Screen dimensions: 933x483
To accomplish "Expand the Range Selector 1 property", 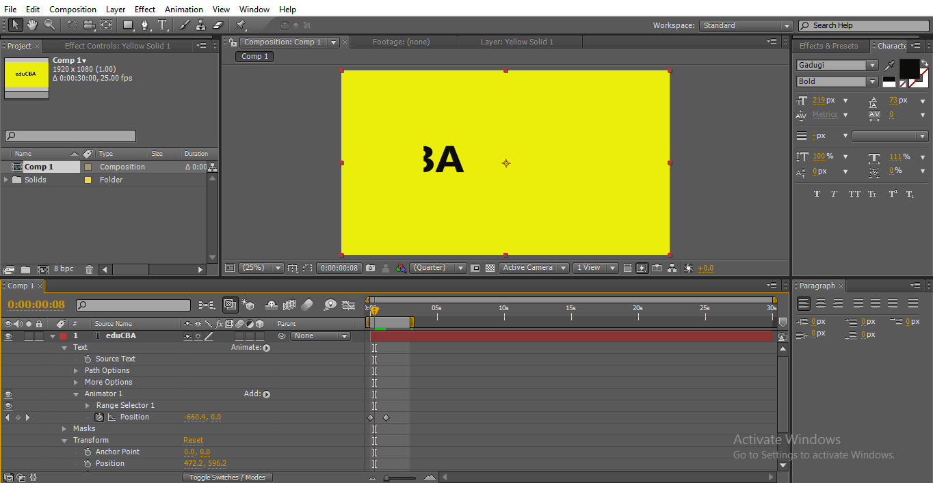I will 88,406.
